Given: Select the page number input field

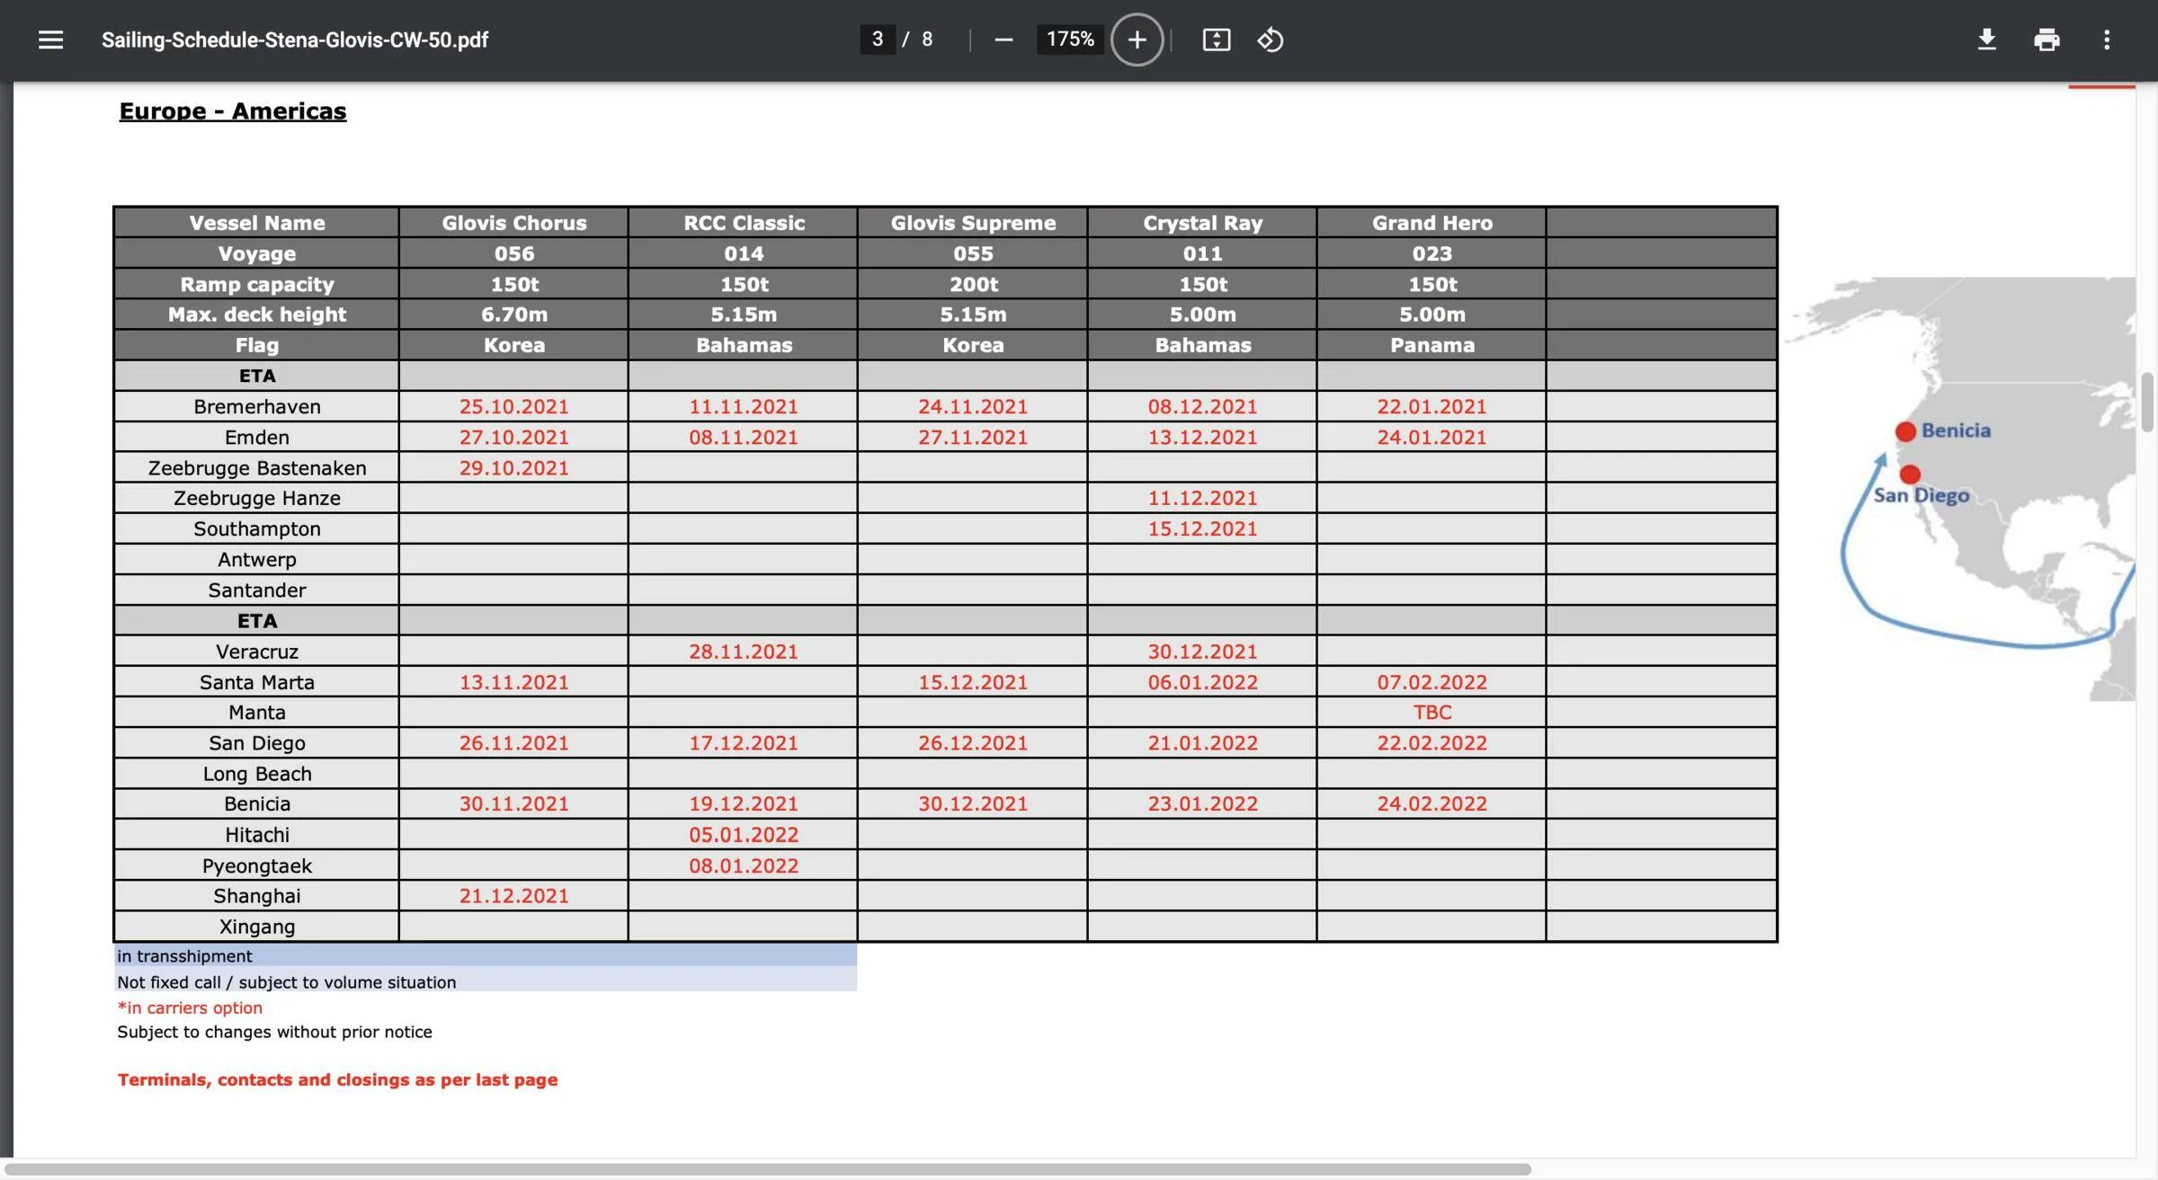Looking at the screenshot, I should 877,40.
